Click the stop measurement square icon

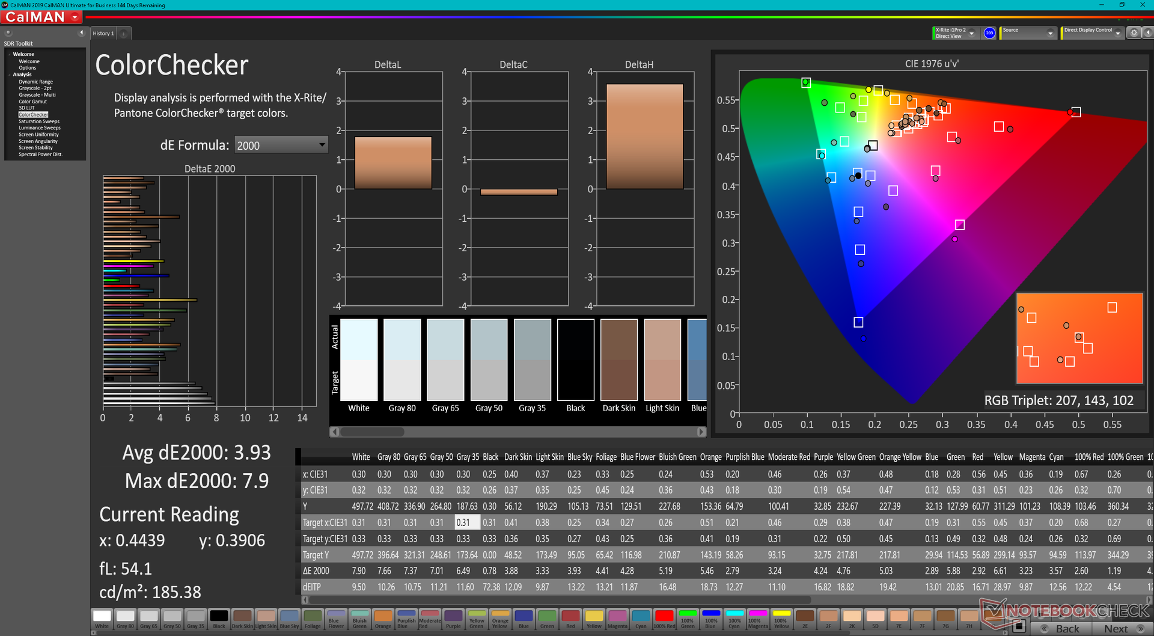click(x=1019, y=627)
